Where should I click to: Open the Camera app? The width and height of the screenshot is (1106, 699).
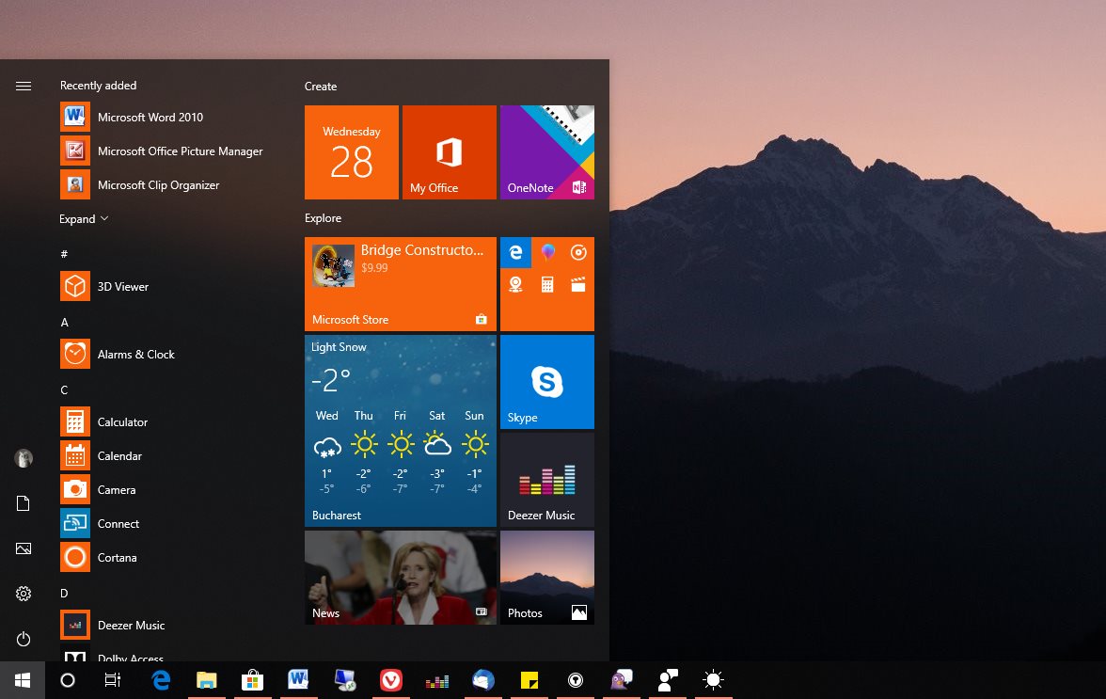(117, 489)
